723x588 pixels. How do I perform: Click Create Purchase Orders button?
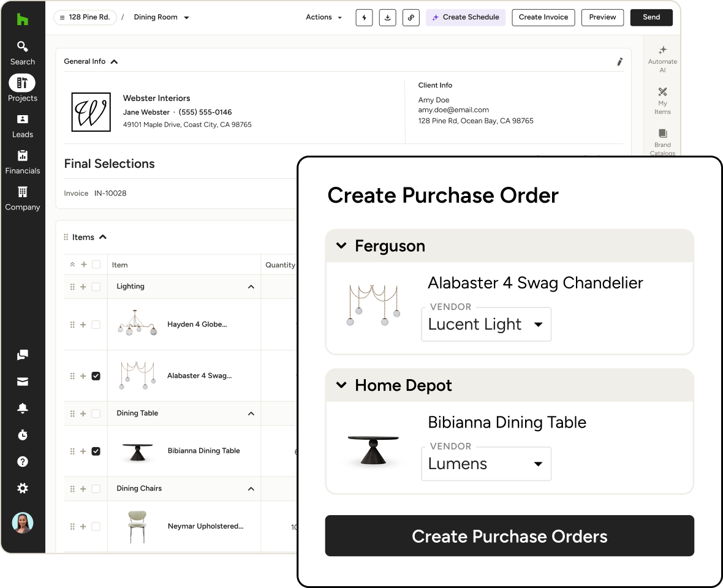[510, 536]
